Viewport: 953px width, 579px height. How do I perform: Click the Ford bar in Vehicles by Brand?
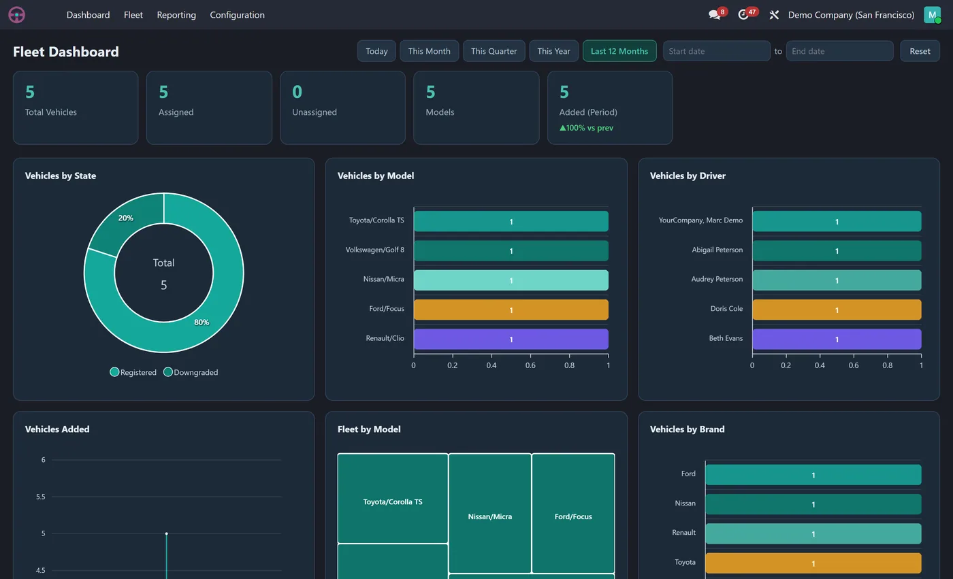tap(813, 475)
